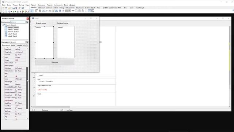234x132 pixels.
Task: Pick the TPanel component icon
Action: [x=86, y=11]
